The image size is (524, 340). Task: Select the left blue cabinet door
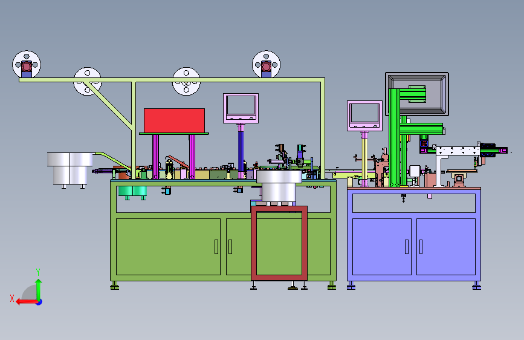coord(382,247)
